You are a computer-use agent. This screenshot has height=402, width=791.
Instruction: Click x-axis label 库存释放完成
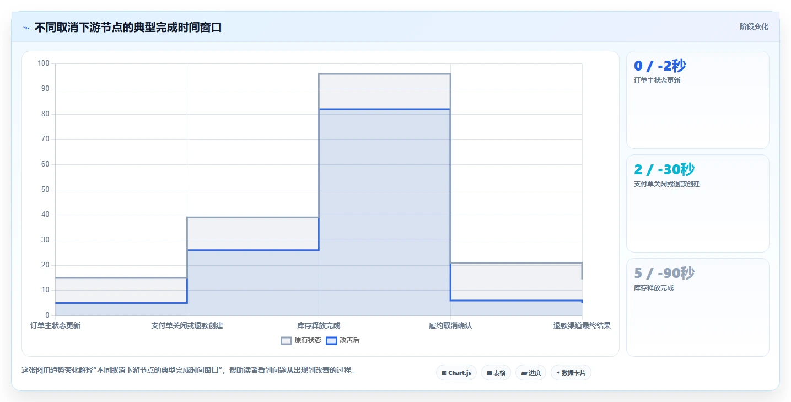319,325
